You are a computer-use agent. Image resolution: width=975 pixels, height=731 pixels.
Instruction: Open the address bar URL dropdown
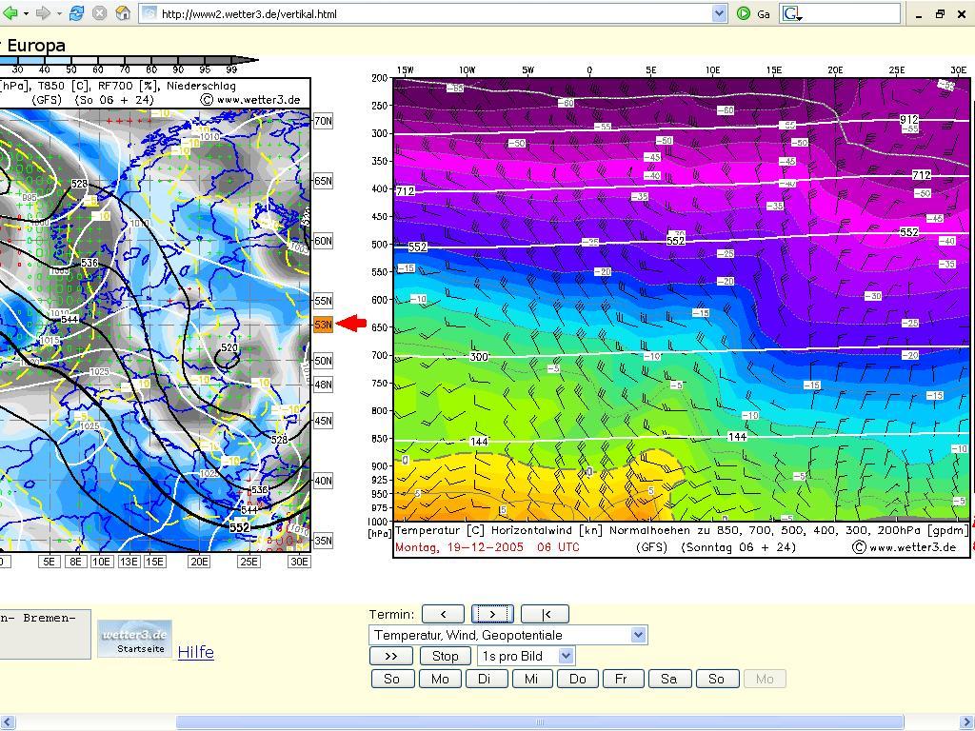(719, 13)
